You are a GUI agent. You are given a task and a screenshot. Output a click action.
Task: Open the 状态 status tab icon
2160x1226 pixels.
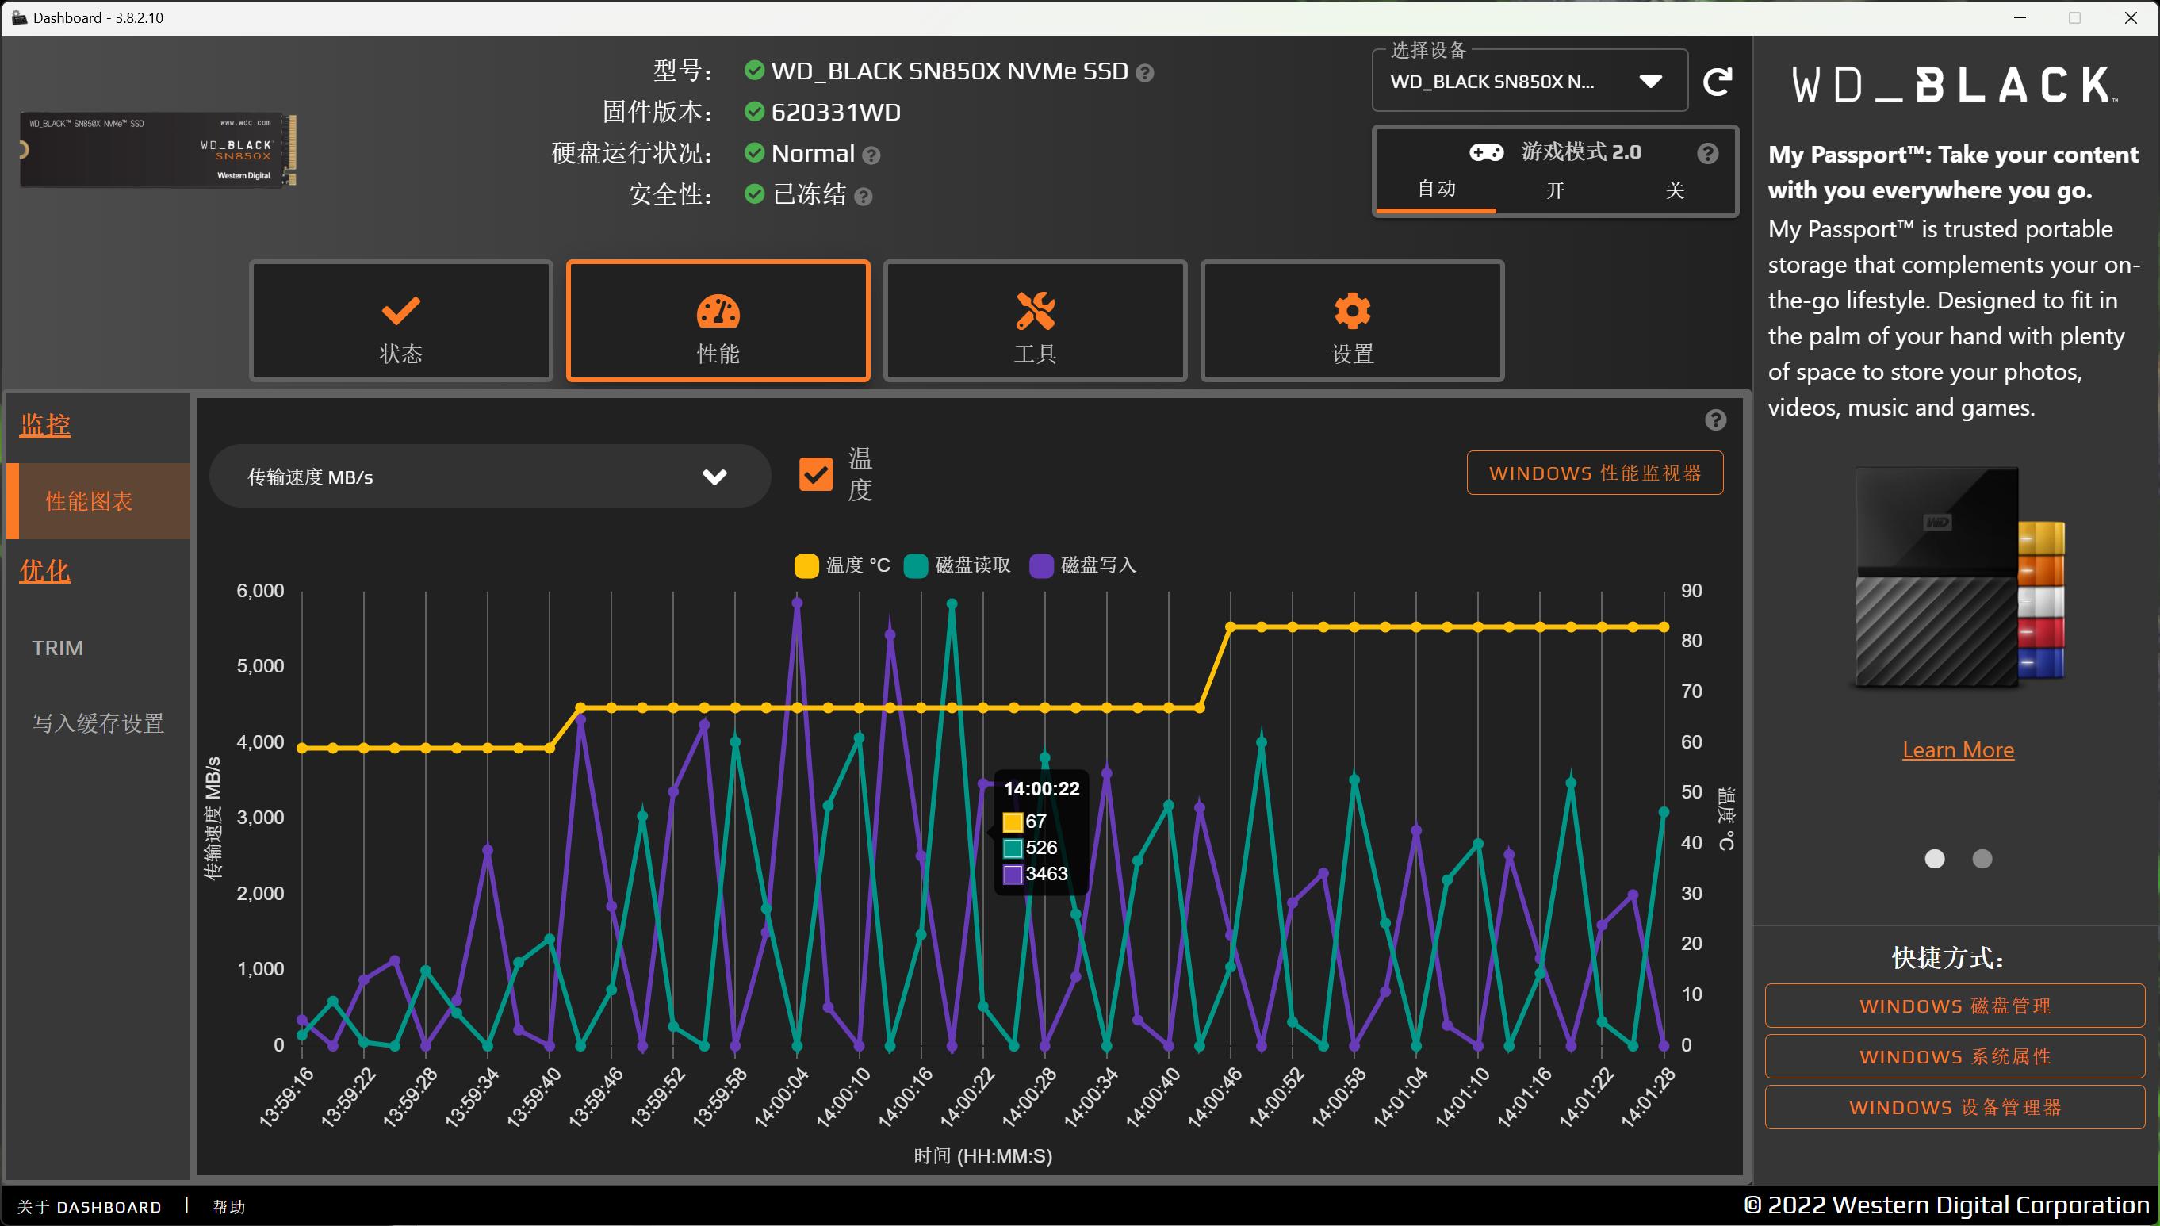(400, 312)
